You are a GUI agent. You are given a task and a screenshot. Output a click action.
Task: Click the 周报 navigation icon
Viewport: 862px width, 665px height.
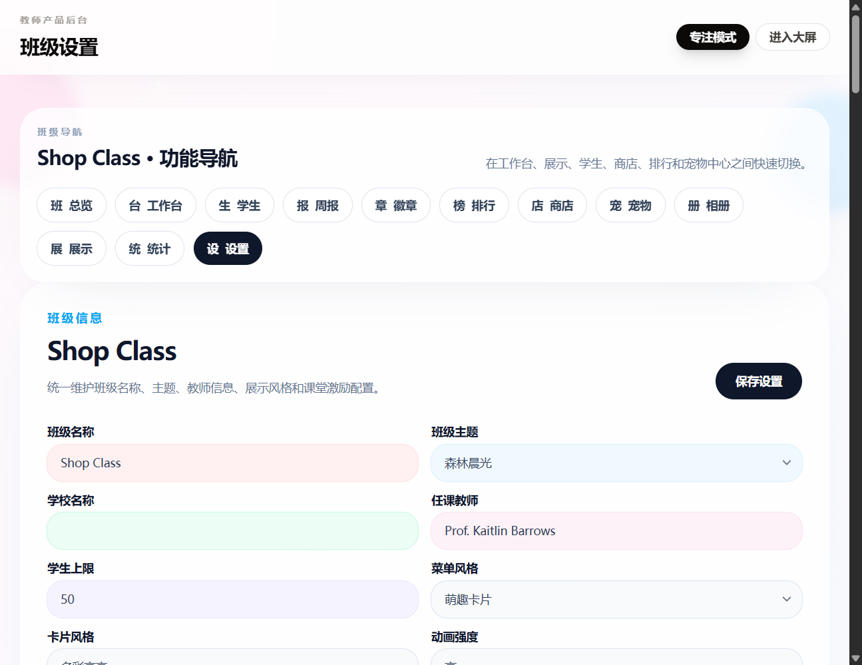tap(318, 205)
